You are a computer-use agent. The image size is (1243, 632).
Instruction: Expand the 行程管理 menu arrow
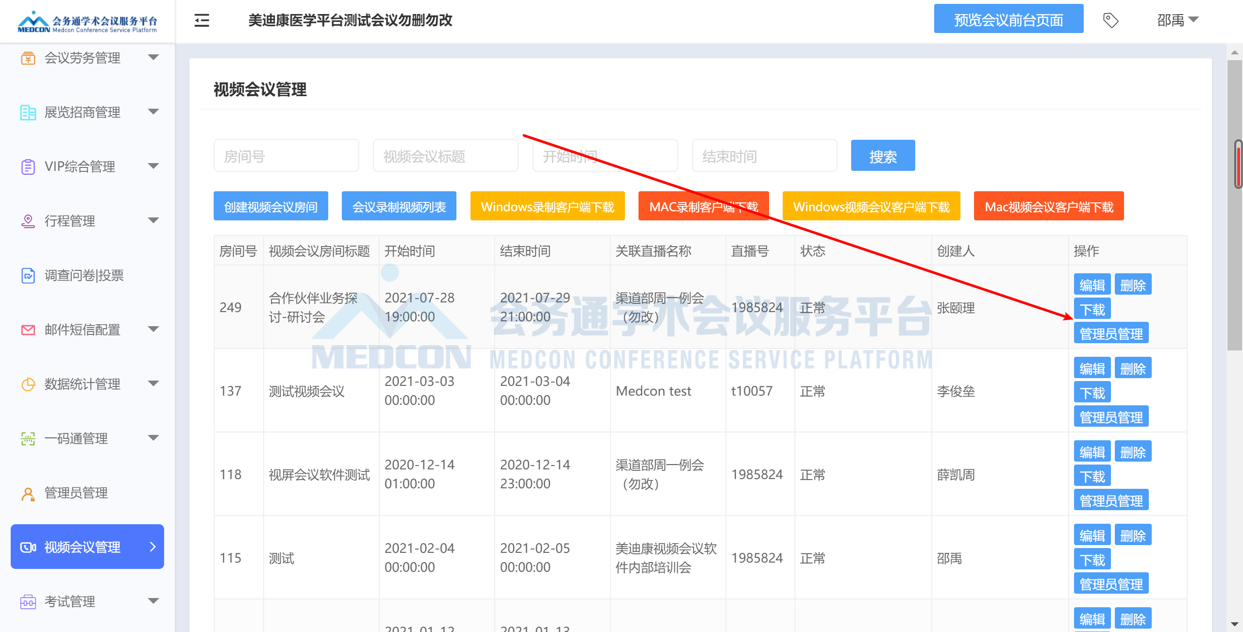[153, 221]
